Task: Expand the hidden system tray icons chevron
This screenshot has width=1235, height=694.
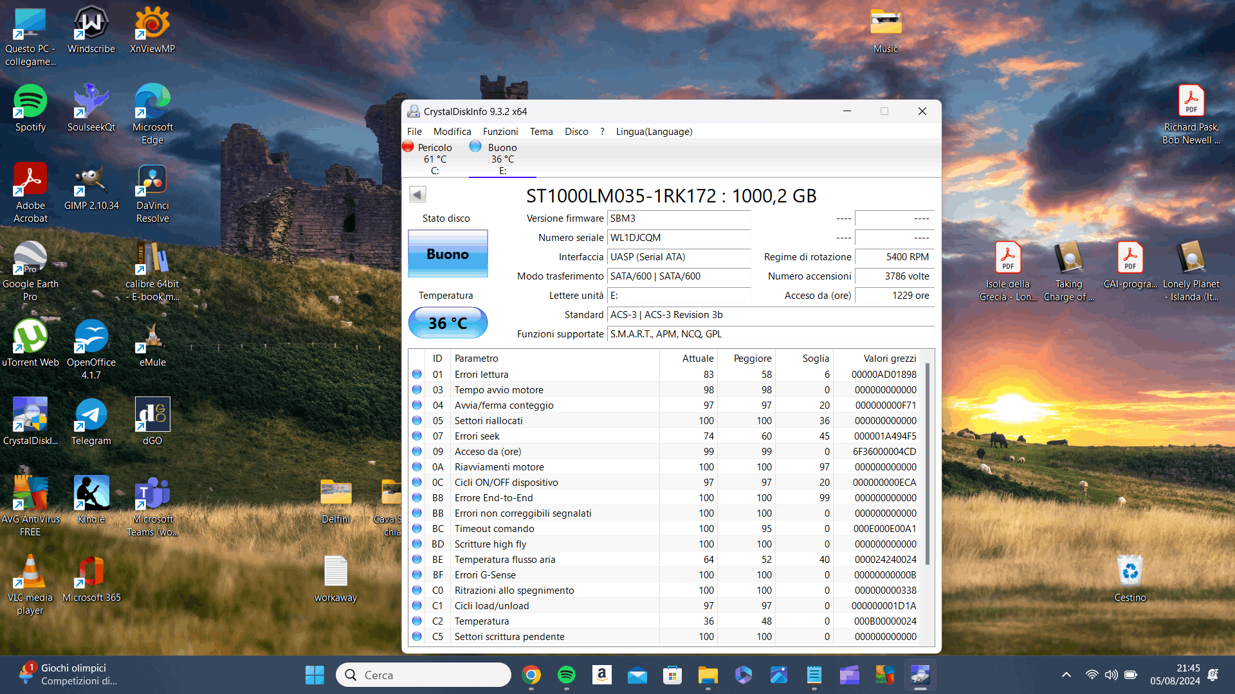Action: pyautogui.click(x=1066, y=675)
